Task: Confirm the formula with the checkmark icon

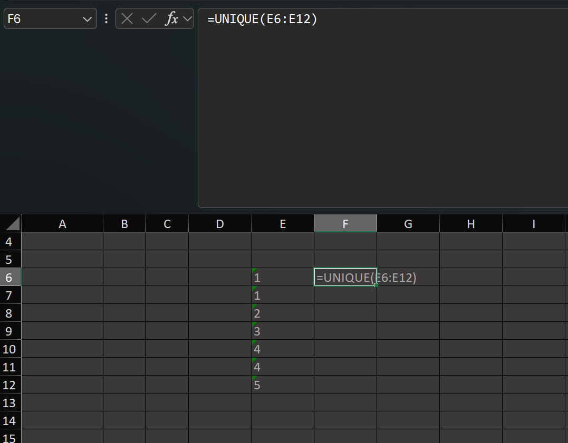Action: pos(149,18)
